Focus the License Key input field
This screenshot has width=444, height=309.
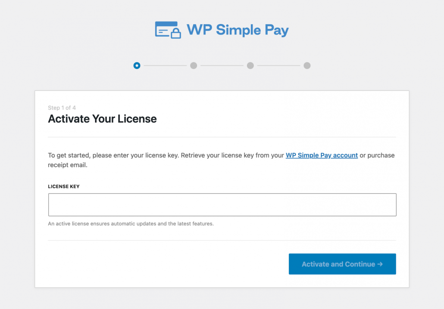tap(222, 205)
